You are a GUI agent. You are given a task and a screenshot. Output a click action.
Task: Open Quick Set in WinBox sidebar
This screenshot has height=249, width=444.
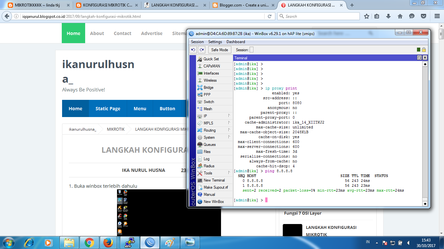tap(215, 59)
